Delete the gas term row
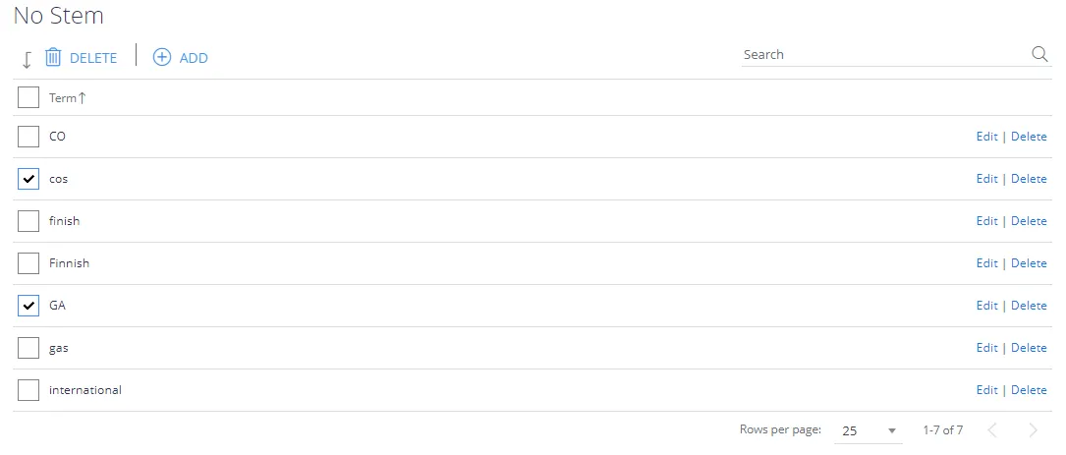This screenshot has height=455, width=1066. [x=1029, y=348]
